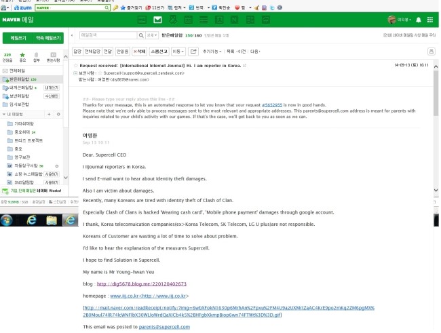Image resolution: width=441 pixels, height=333 pixels.
Task: Click the key icon in zum toolbar
Action: 115,7
